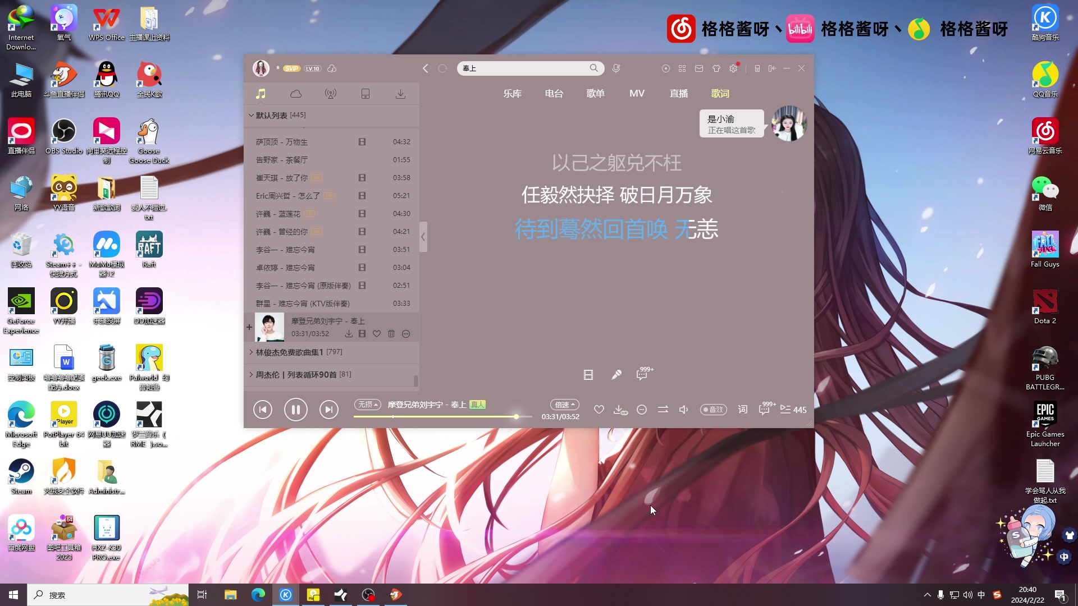Toggle the 音效 sound effect button

pyautogui.click(x=713, y=410)
